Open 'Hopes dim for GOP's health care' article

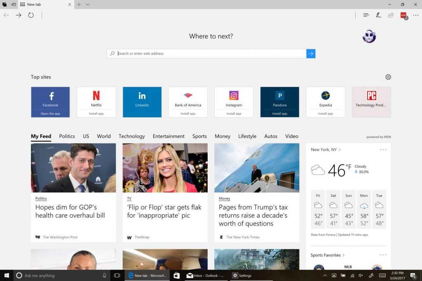coord(70,211)
